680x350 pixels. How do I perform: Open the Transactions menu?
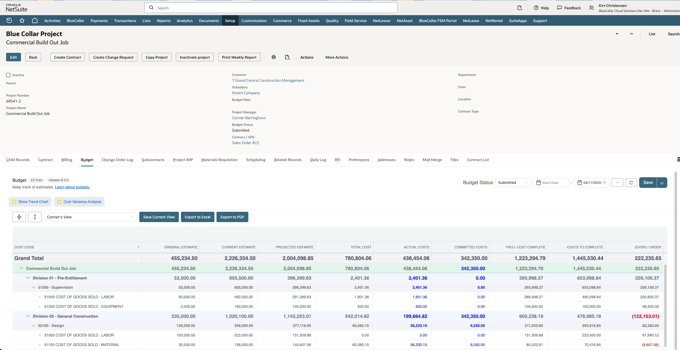pos(125,21)
